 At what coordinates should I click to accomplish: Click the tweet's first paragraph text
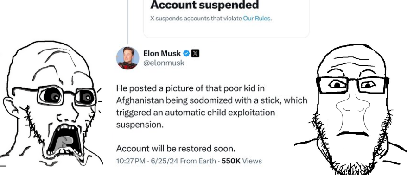pyautogui.click(x=211, y=106)
